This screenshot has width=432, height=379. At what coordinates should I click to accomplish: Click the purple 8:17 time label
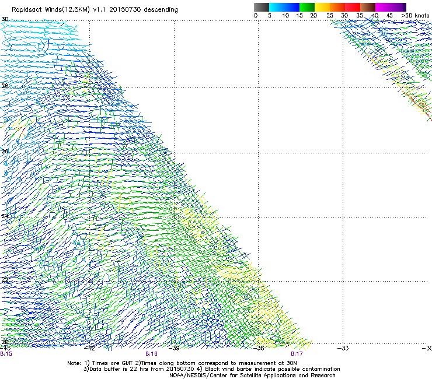pos(297,354)
